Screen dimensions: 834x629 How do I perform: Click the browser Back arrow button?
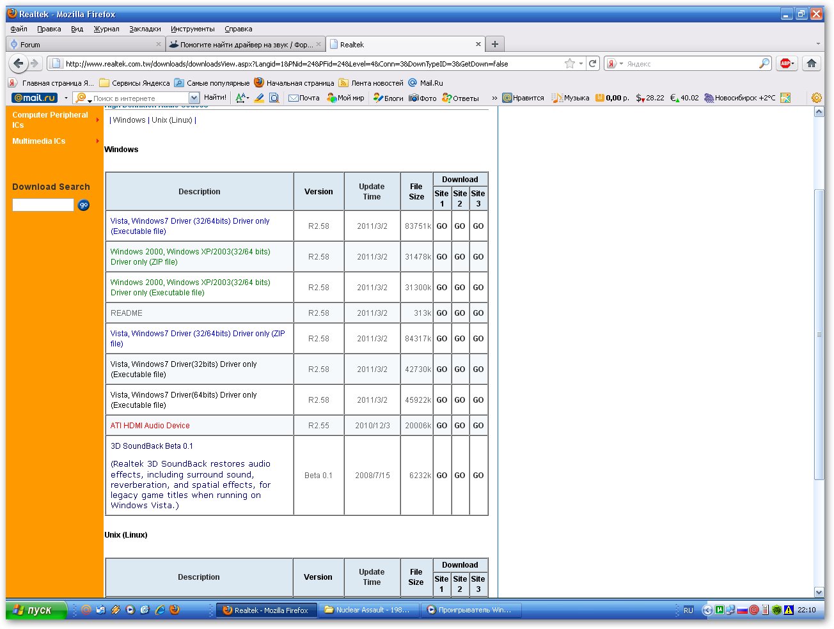point(19,63)
